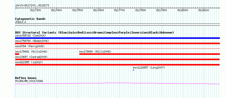Screen dimensions: 227x98
Task: Click the red nsv179490 variant bar
Action: coord(149,54)
